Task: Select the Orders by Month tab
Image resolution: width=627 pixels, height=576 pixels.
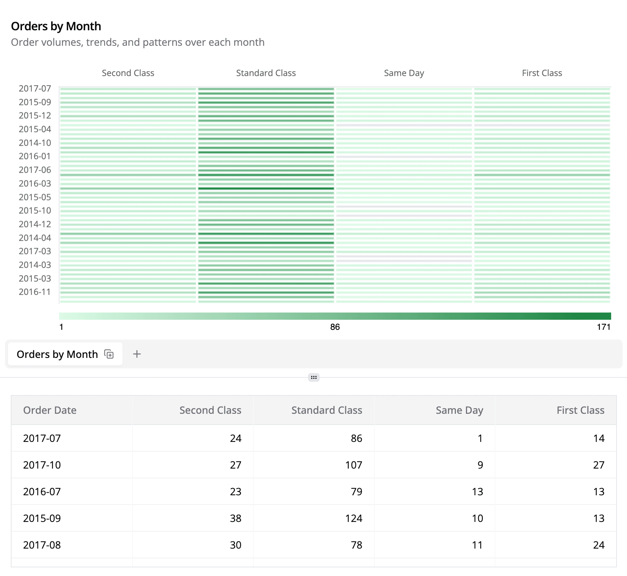Action: 57,354
